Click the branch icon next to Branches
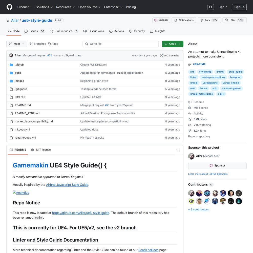 pos(31,44)
